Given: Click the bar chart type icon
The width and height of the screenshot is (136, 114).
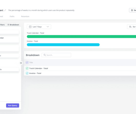Looking at the screenshot, I should (x=130, y=27).
